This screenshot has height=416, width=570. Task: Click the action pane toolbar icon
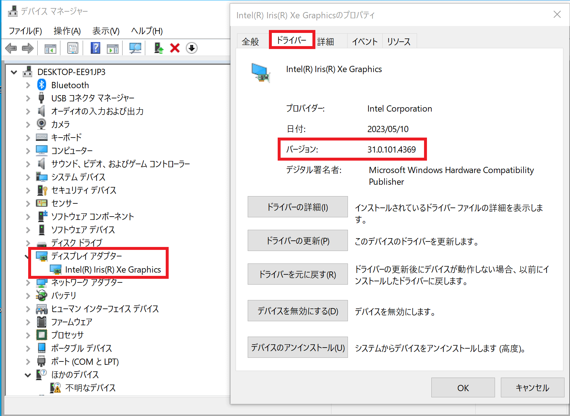pos(113,48)
